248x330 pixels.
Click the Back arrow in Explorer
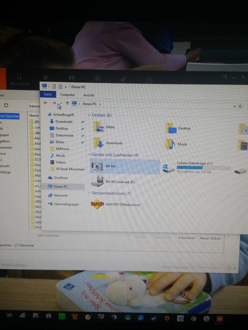click(46, 103)
